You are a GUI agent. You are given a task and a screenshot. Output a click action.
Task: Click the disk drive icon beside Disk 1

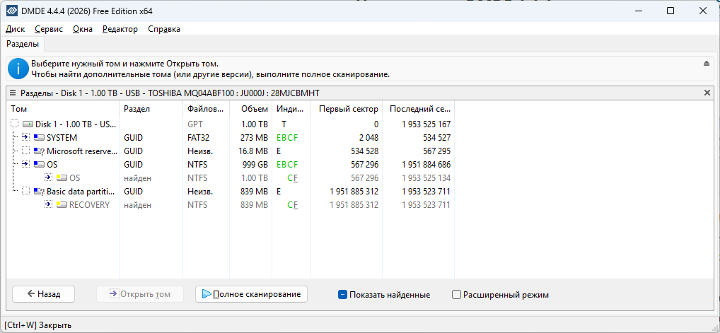(x=28, y=124)
